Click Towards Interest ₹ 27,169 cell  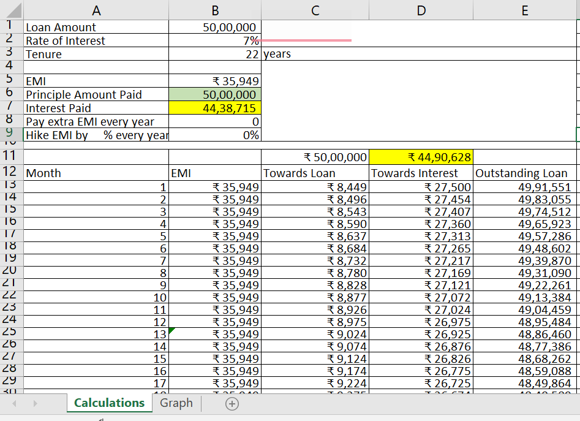coord(421,273)
